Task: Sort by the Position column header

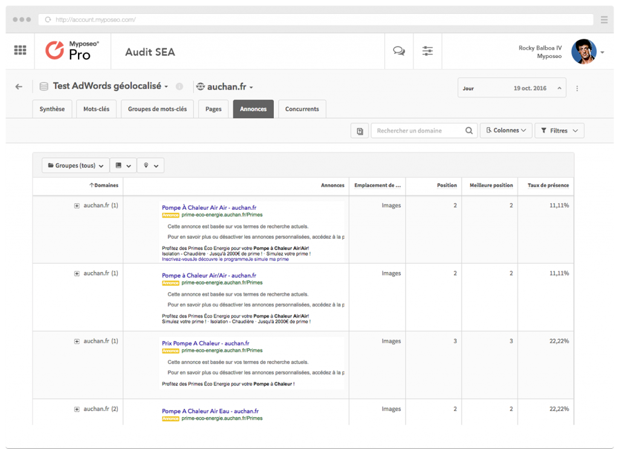Action: pos(447,185)
